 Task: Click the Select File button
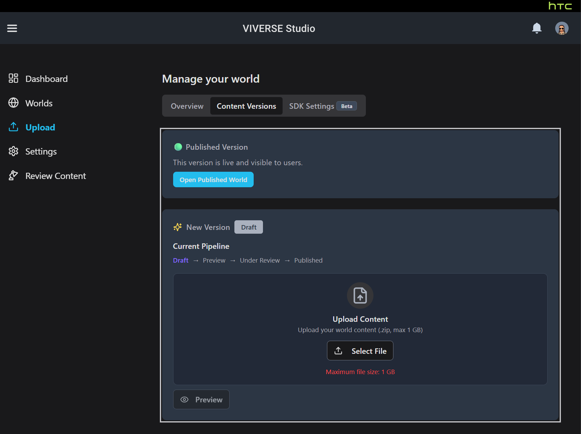(360, 351)
